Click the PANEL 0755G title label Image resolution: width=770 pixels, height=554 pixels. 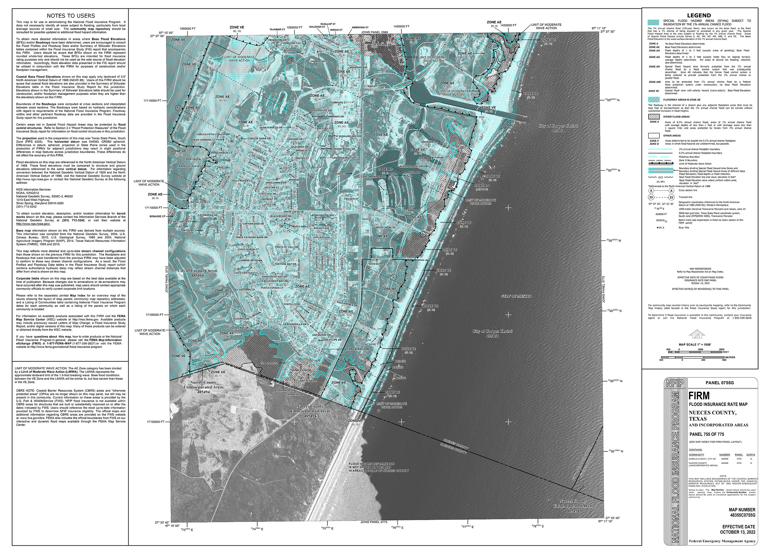[x=719, y=383]
